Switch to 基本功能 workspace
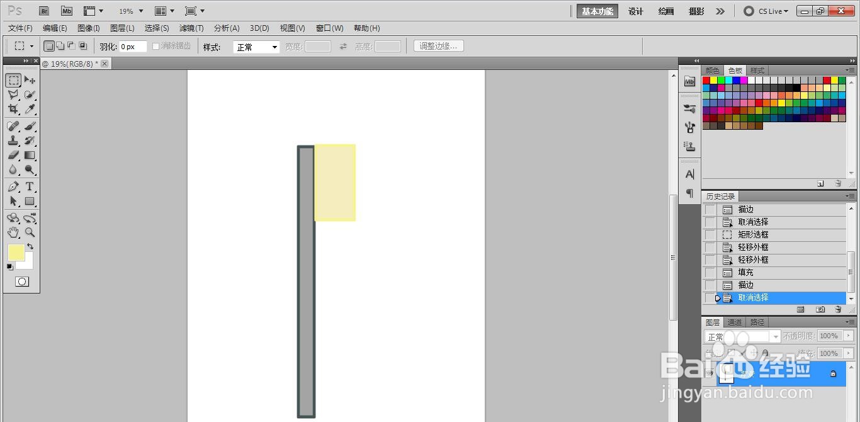 [597, 11]
